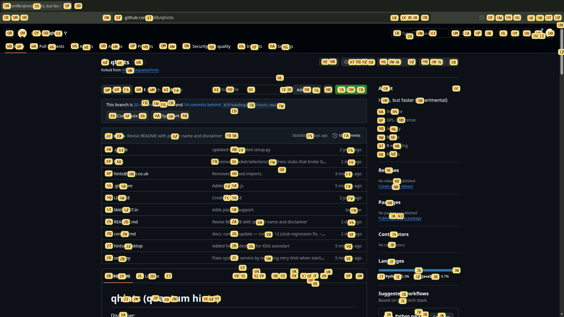The height and width of the screenshot is (317, 564).
Task: Open the GitHub homepage logo
Action: pos(22,33)
